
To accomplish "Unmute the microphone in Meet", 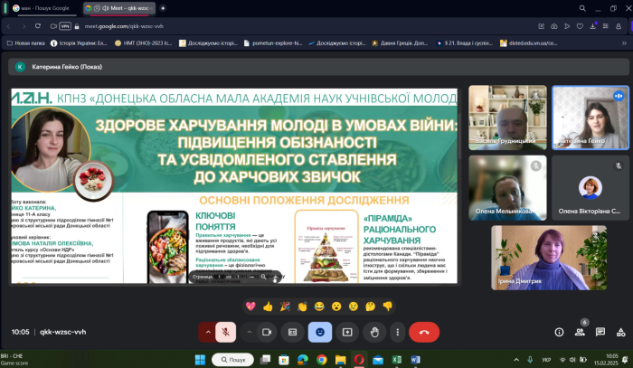I will [224, 332].
